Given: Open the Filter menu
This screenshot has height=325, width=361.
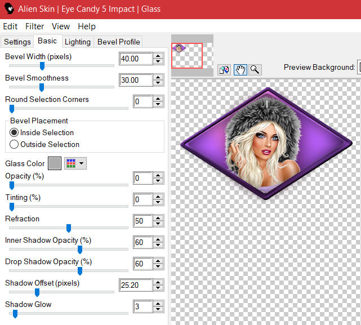Looking at the screenshot, I should pyautogui.click(x=34, y=26).
